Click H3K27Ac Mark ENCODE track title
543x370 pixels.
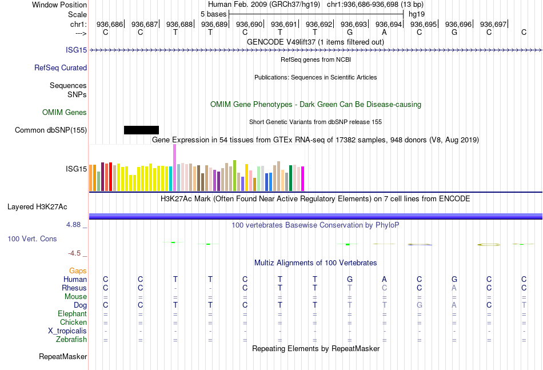click(x=316, y=199)
